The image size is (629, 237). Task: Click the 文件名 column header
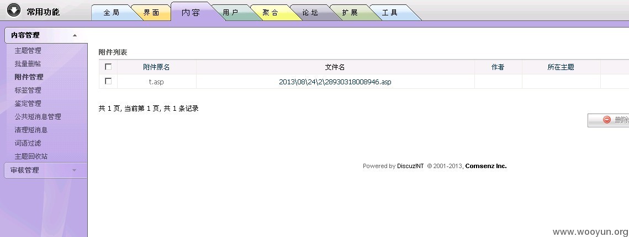click(x=335, y=67)
